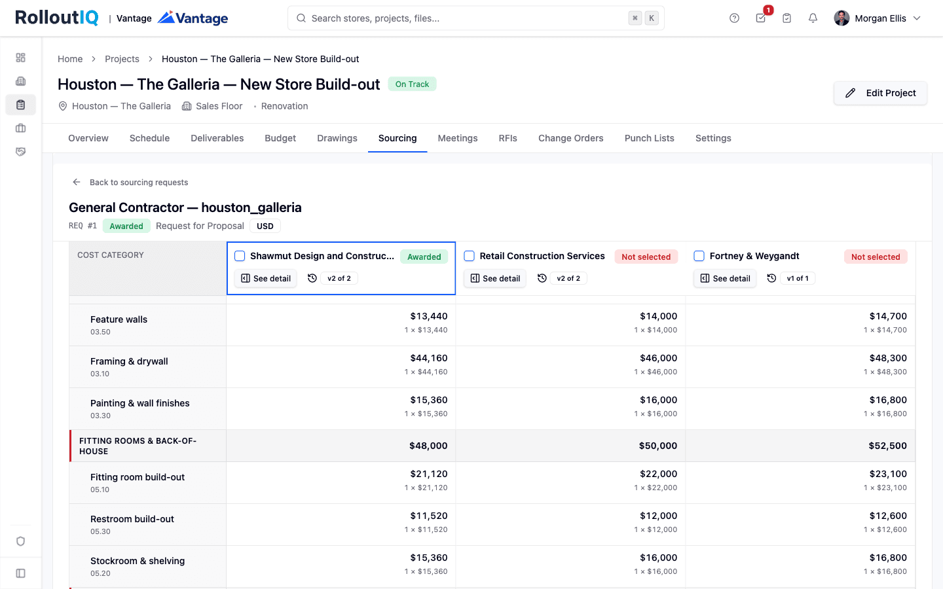Open the projects clipboard icon in sidebar

tap(20, 105)
